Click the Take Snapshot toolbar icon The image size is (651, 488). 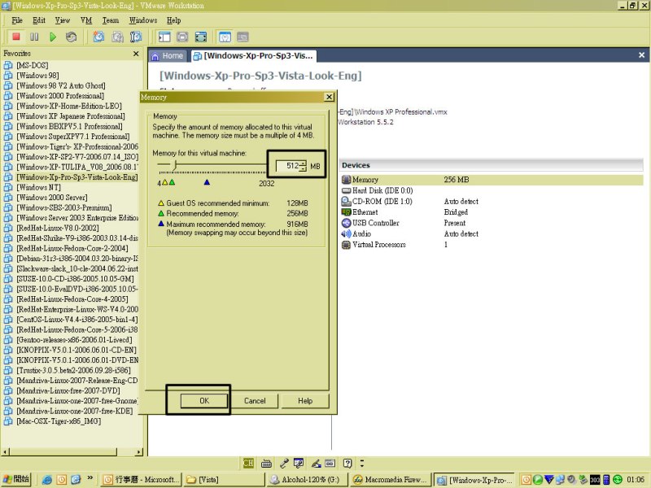98,37
